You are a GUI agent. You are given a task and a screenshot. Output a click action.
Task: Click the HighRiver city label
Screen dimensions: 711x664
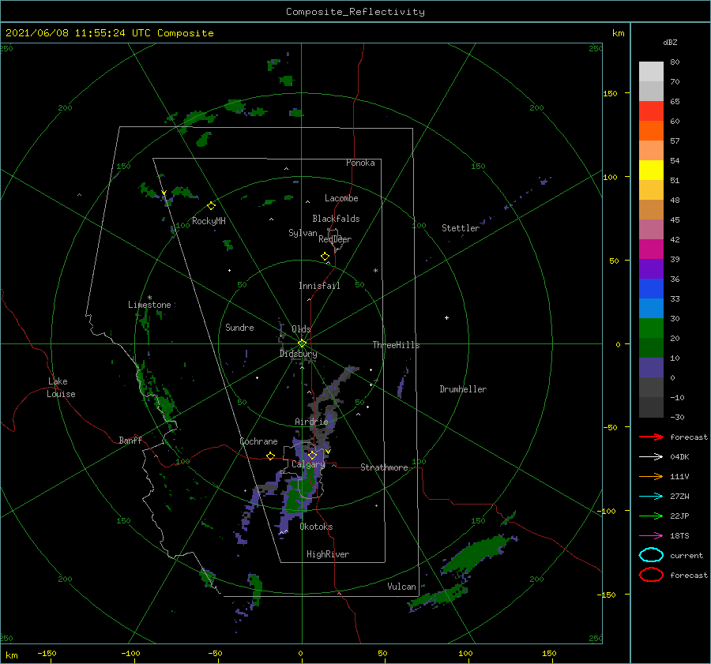pyautogui.click(x=328, y=554)
